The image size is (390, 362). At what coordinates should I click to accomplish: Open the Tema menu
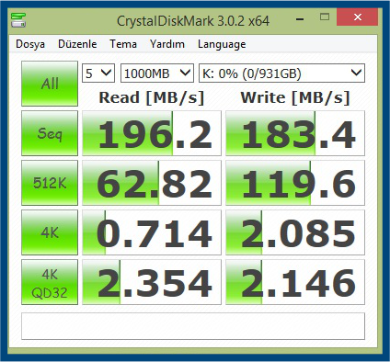[123, 44]
